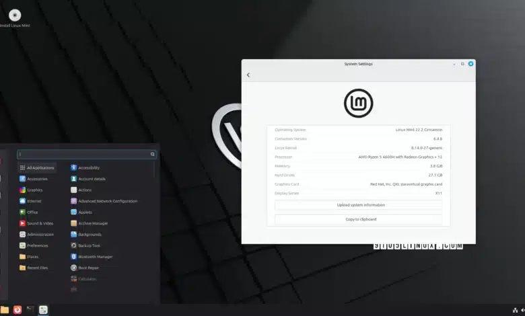Viewport: 525px width, 316px height.
Task: Open the Accessories category
Action: [34, 179]
